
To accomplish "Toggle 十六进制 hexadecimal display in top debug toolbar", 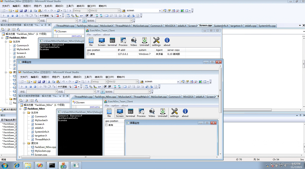I will point(44,16).
